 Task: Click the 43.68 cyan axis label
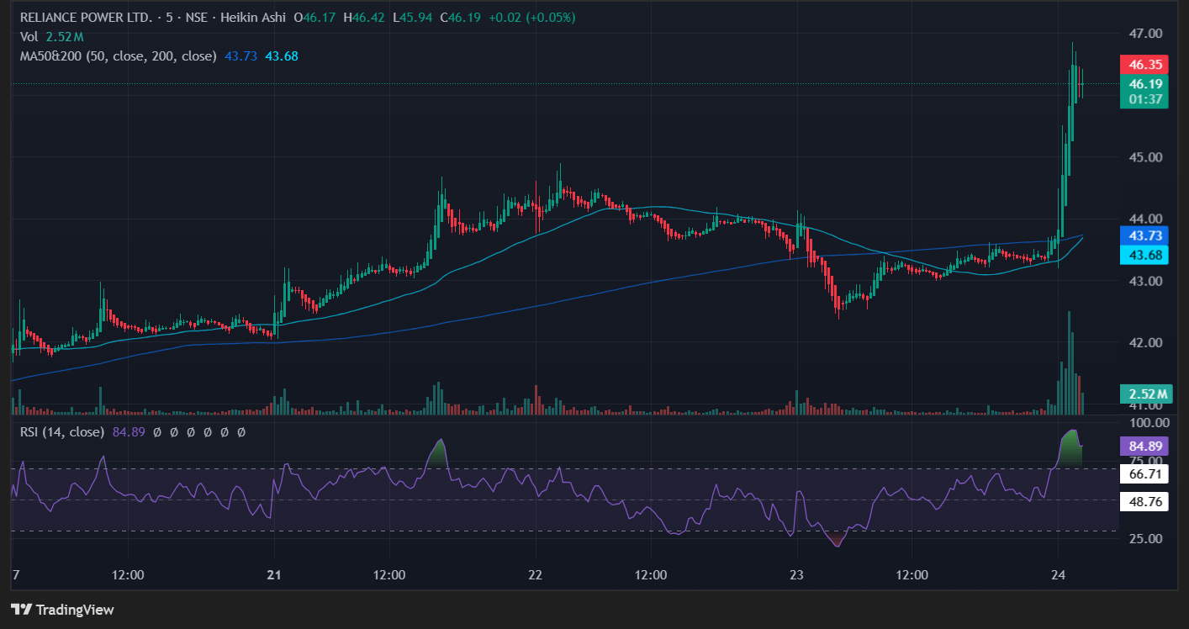point(1145,255)
